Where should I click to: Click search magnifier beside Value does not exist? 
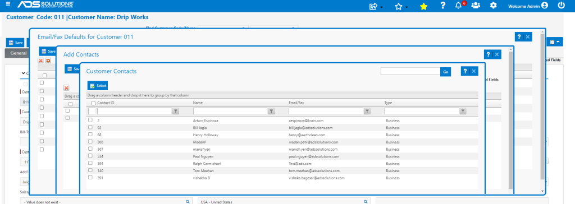click(188, 201)
